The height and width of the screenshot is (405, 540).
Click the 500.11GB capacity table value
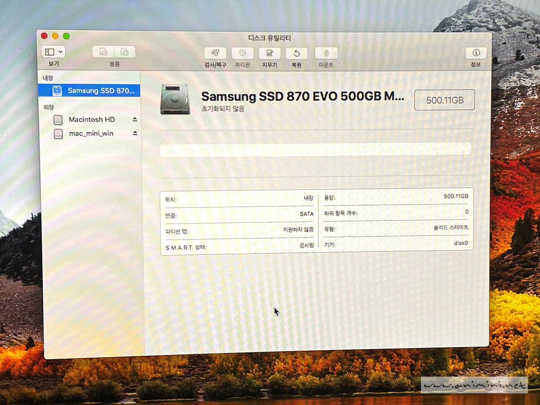click(456, 196)
